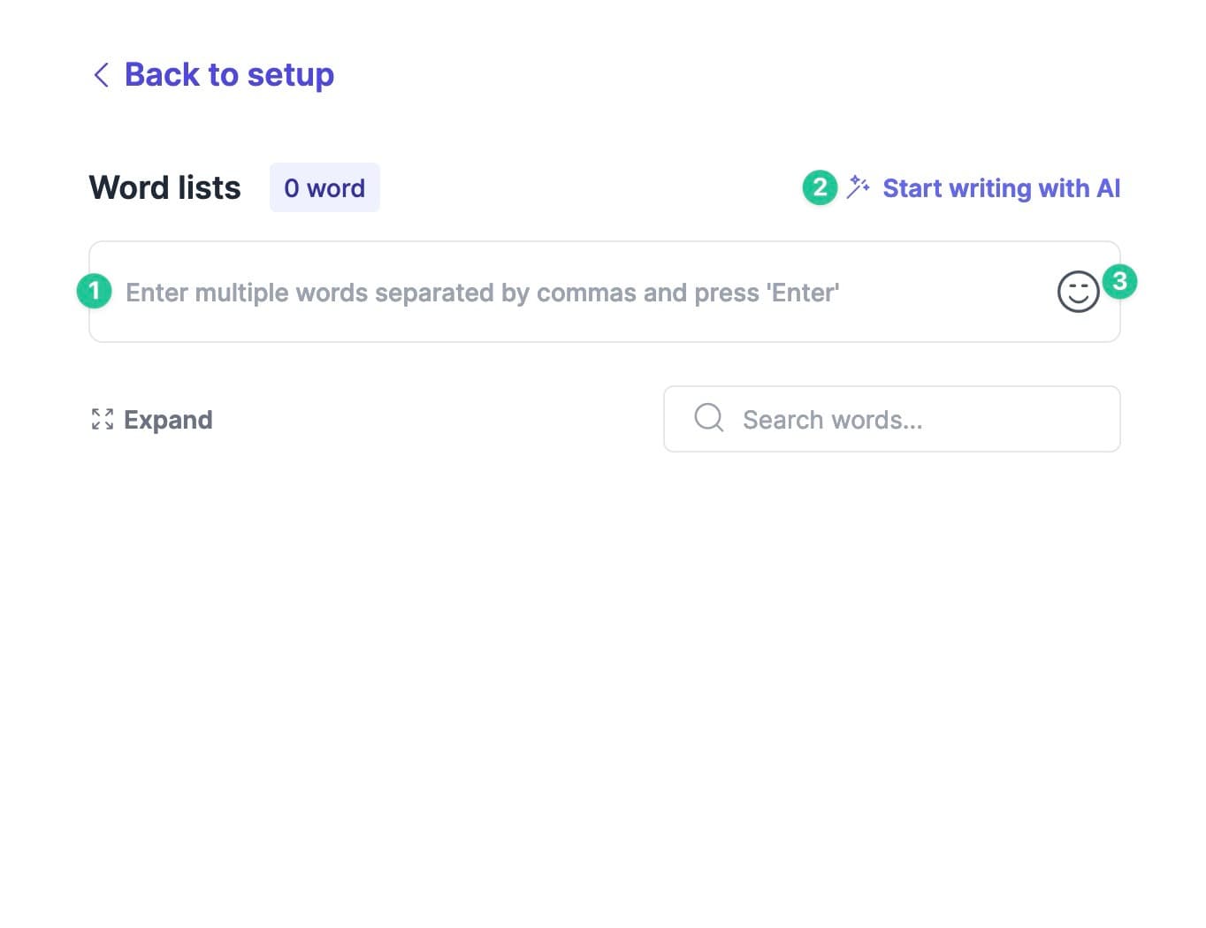Click the 'Enter' placeholder text ending
Screen dimensions: 1206x928
tap(803, 293)
